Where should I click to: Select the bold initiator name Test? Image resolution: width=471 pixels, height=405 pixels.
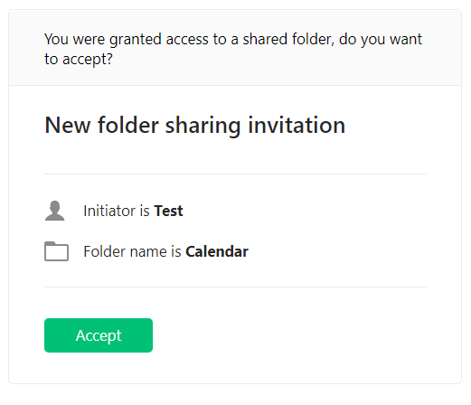click(168, 211)
